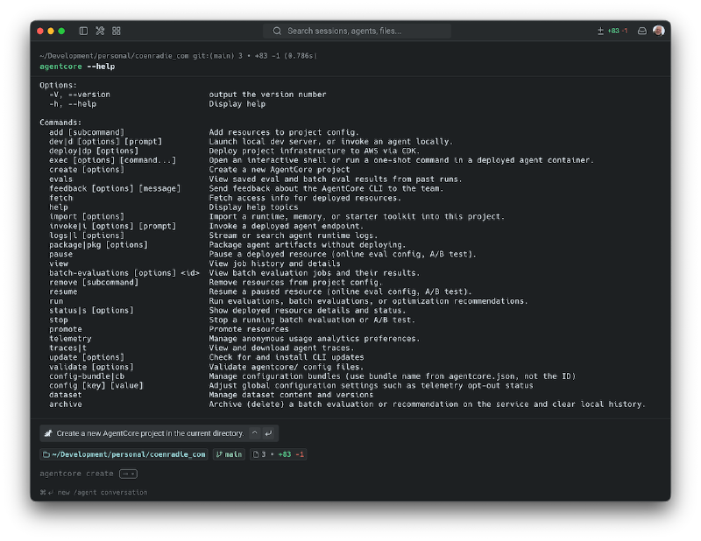The width and height of the screenshot is (701, 541).
Task: Click the agentcore create command input
Action: tap(76, 474)
